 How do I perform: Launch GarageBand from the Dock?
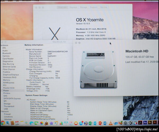(46, 123)
